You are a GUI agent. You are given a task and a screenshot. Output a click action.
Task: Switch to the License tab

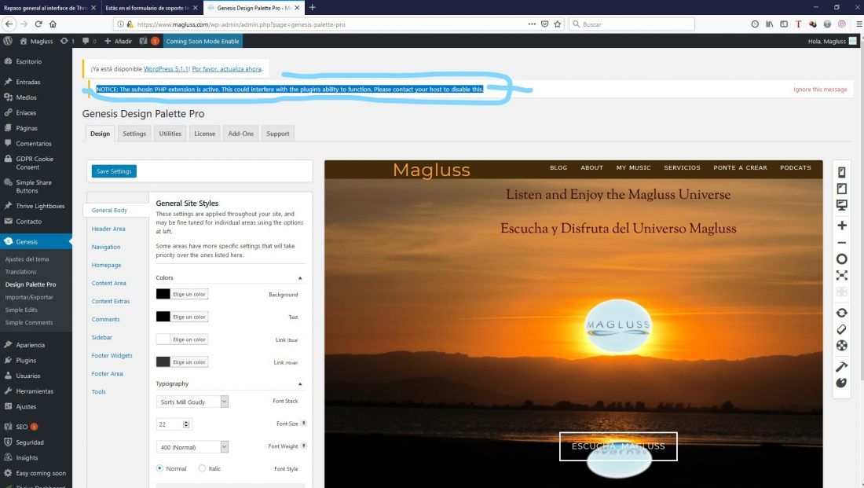tap(204, 134)
